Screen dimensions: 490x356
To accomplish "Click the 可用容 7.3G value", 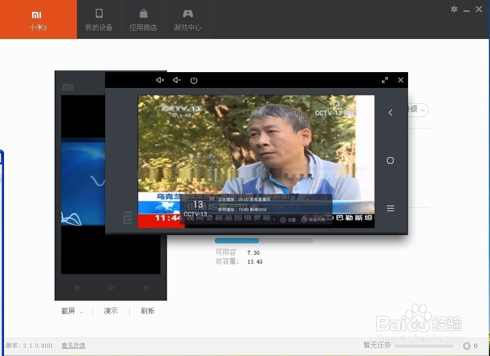I will pos(254,252).
